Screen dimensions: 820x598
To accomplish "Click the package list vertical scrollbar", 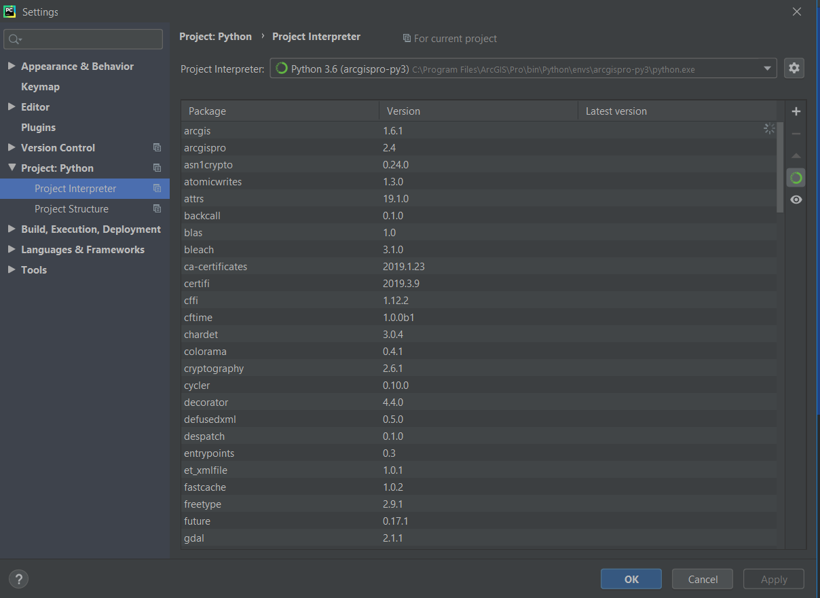I will [x=780, y=167].
